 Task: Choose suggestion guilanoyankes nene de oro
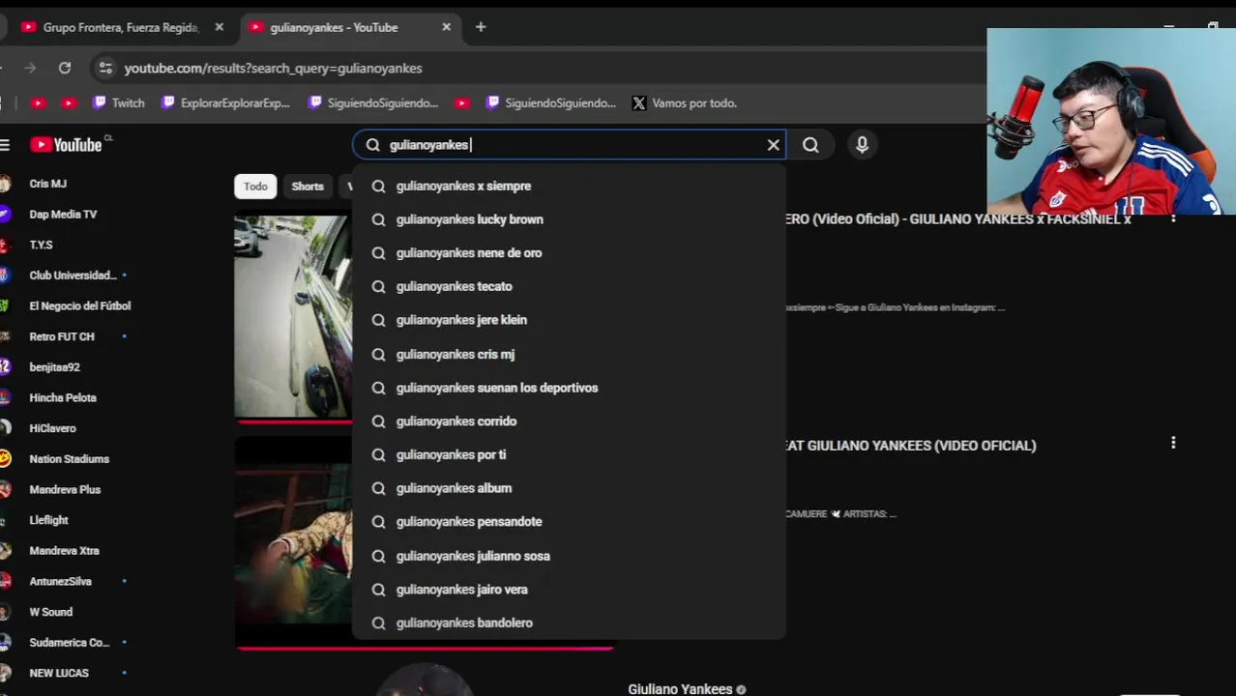569,253
